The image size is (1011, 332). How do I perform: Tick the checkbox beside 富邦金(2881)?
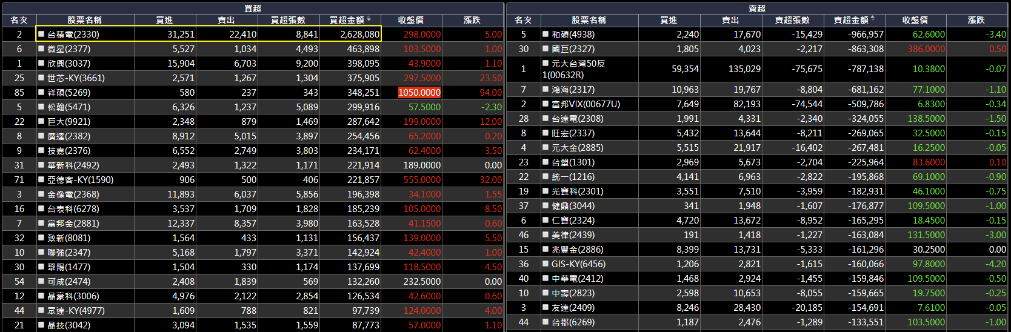point(41,224)
